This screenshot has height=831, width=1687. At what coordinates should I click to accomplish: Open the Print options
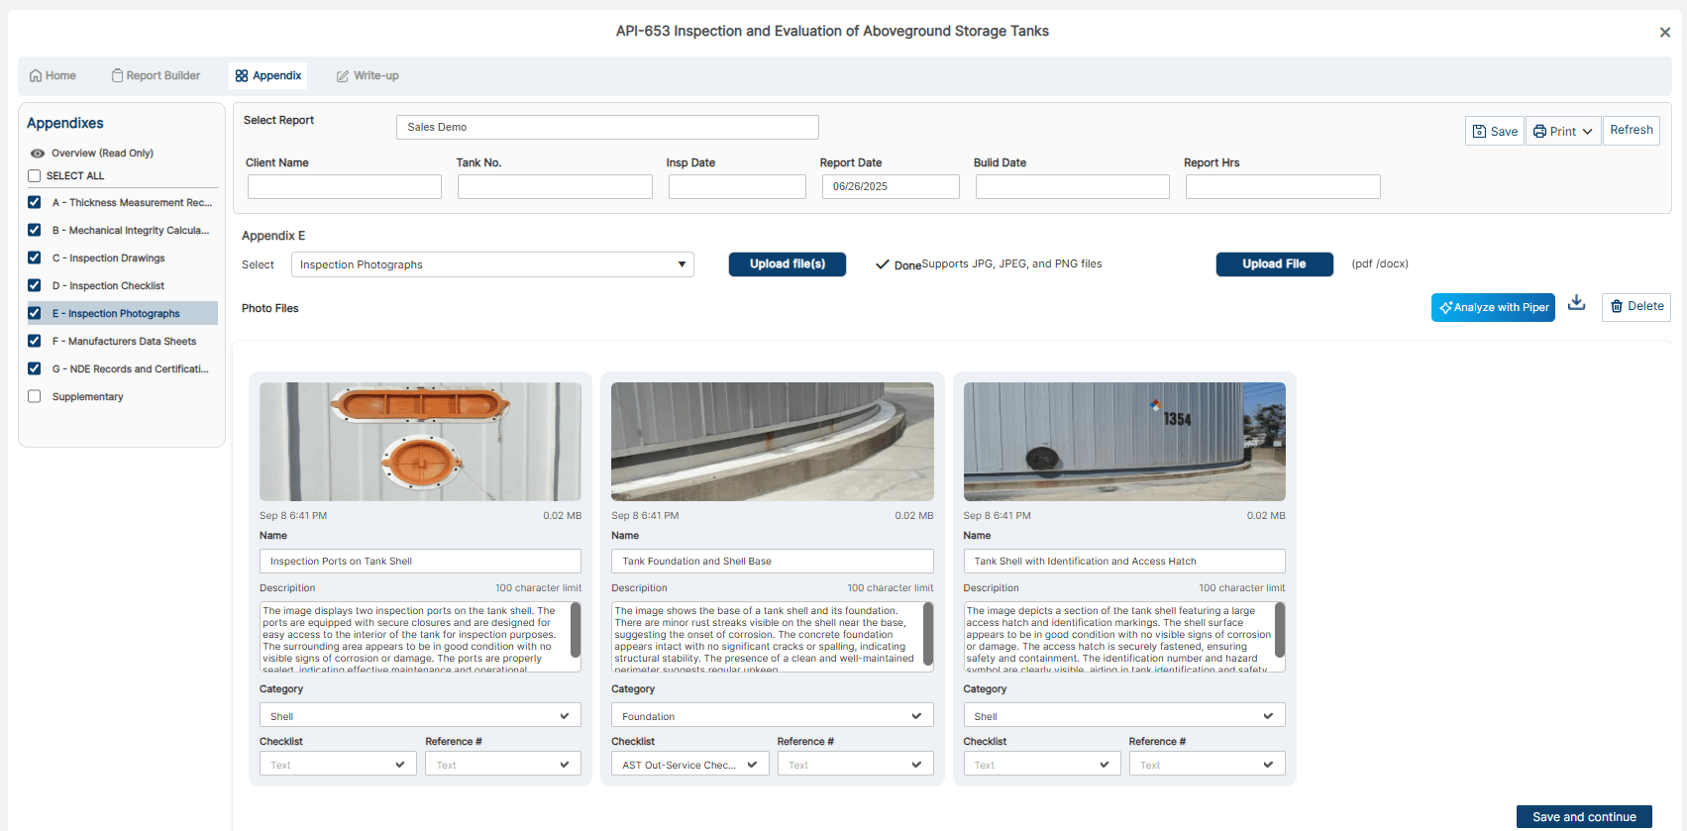pos(1562,132)
